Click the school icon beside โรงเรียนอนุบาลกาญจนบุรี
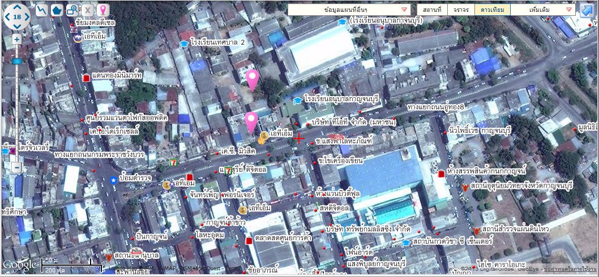 297,101
